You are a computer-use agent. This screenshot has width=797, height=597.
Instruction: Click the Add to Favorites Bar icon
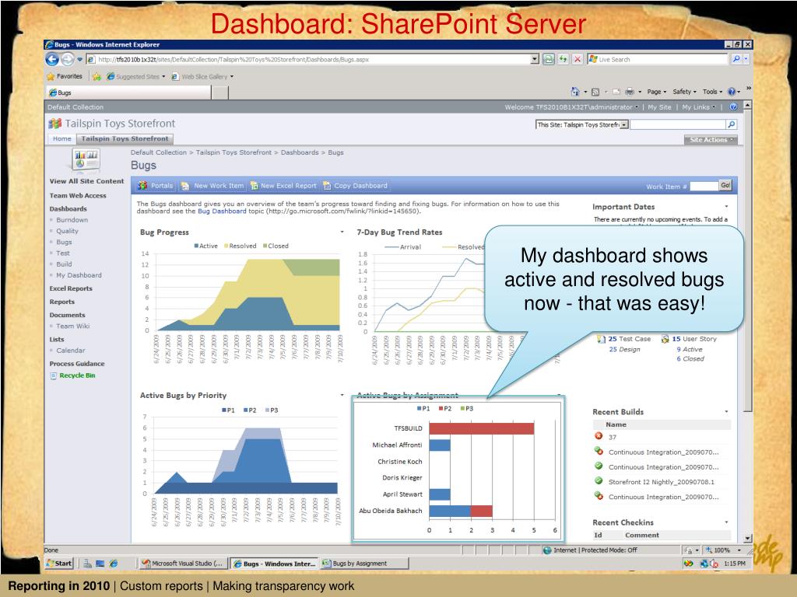(97, 77)
